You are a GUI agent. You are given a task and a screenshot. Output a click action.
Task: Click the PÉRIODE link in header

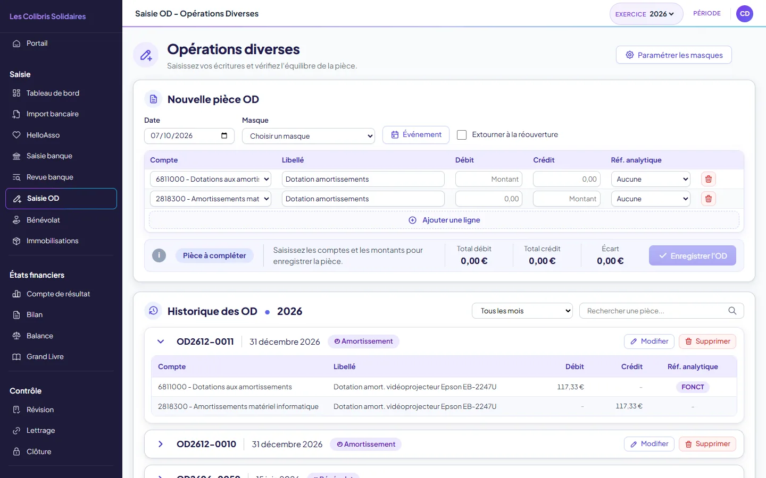(x=707, y=13)
